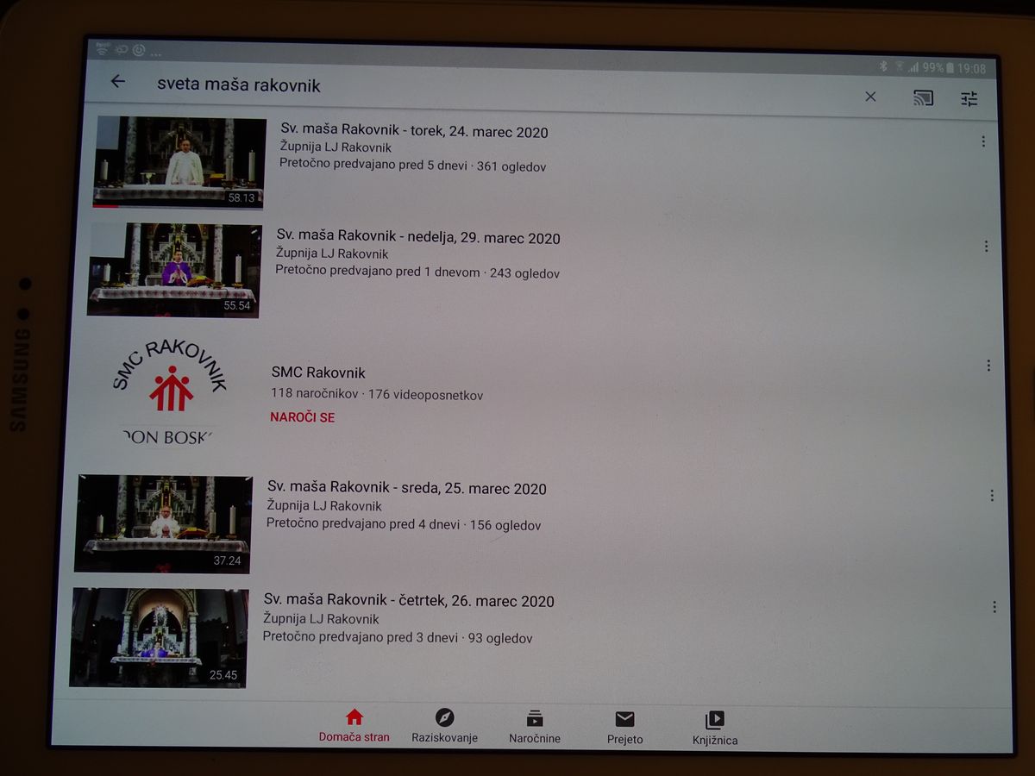Viewport: 1035px width, 776px height.
Task: Open options menu for 24. marec video
Action: coord(983,141)
